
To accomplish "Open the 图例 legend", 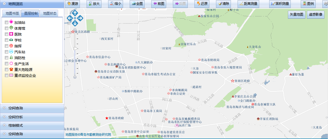I will pos(308,4).
